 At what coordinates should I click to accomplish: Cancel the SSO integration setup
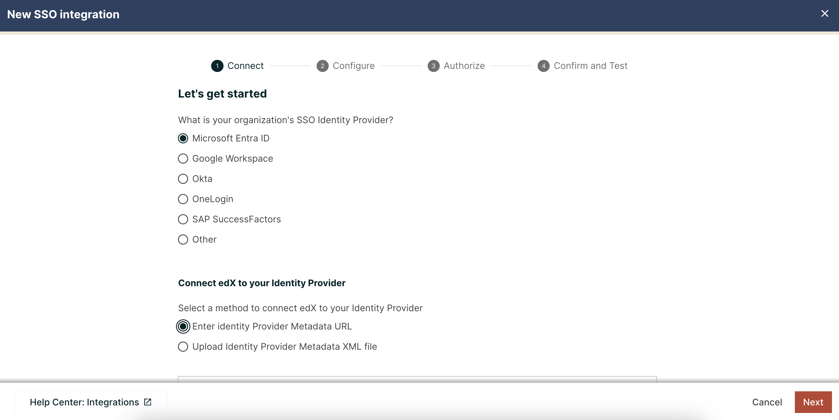(x=767, y=402)
